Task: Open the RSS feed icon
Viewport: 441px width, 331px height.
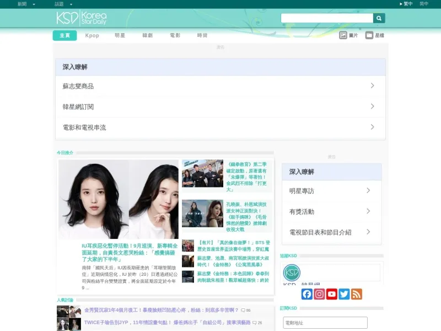Action: point(356,294)
